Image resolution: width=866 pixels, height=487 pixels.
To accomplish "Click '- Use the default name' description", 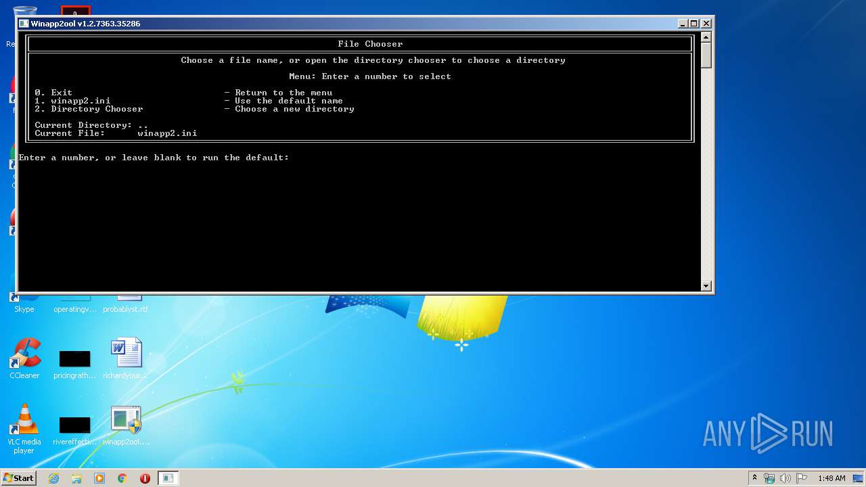I will tap(283, 101).
